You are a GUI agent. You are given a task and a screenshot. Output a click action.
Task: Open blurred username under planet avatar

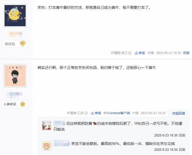tap(15, 35)
